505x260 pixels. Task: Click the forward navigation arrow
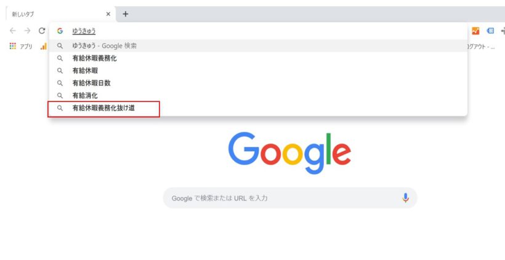click(27, 31)
